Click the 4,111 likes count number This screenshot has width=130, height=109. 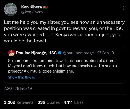(68, 102)
